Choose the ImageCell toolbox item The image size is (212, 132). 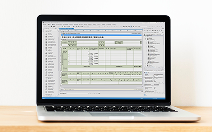click(50, 49)
